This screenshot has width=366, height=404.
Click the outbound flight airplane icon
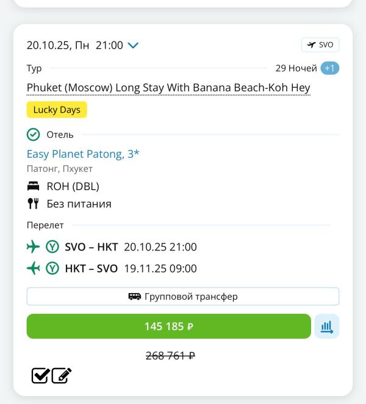pos(33,247)
